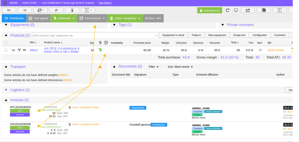This screenshot has width=299, height=142.
Task: Click the Empty line button
Action: [239, 35]
